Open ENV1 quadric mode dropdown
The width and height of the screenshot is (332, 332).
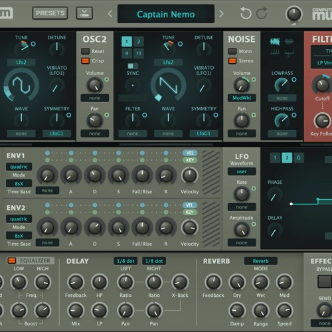click(x=19, y=167)
